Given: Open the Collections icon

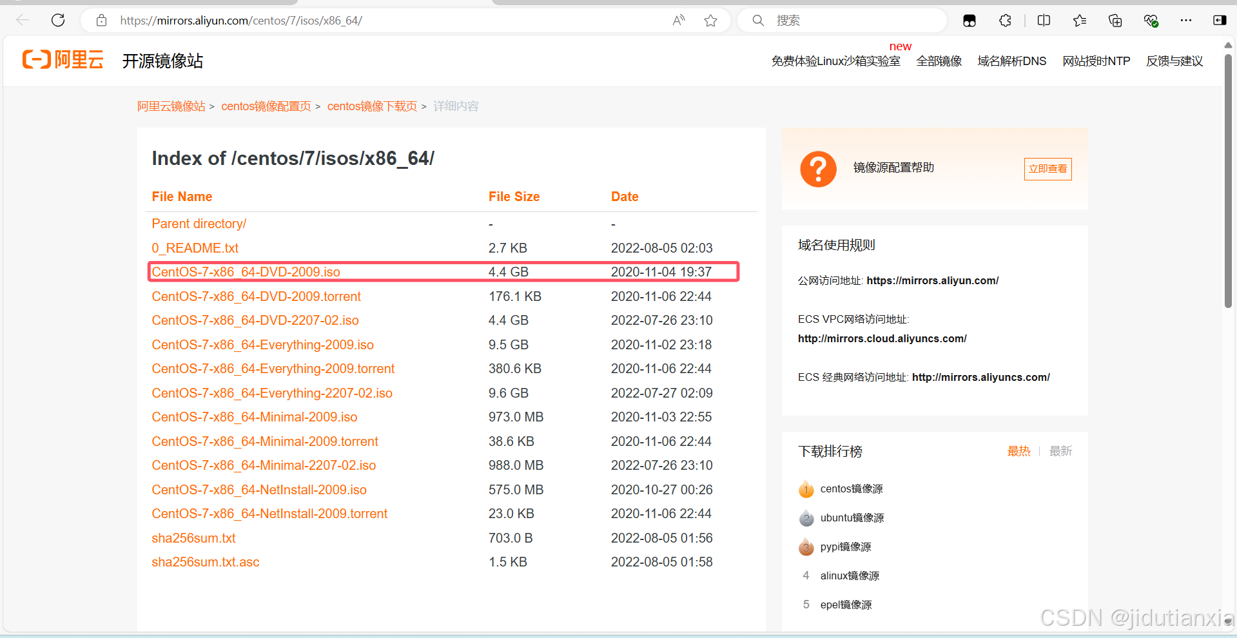Looking at the screenshot, I should 1115,21.
